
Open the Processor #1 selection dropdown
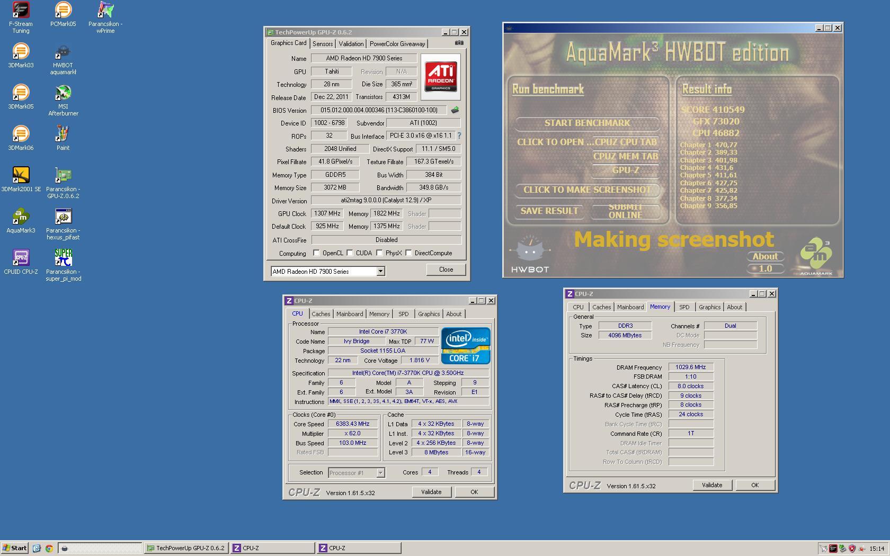(380, 473)
